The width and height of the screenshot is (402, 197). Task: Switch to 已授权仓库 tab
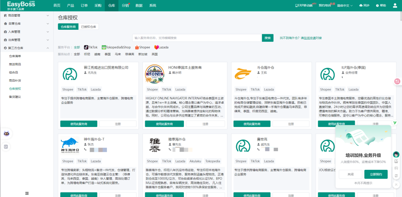point(89,27)
